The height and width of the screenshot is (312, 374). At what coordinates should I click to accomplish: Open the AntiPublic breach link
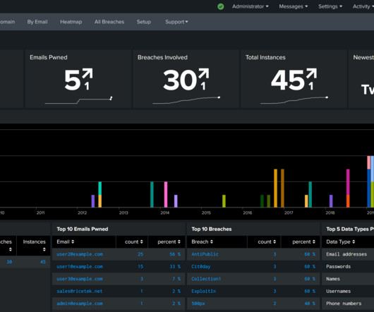(x=205, y=254)
